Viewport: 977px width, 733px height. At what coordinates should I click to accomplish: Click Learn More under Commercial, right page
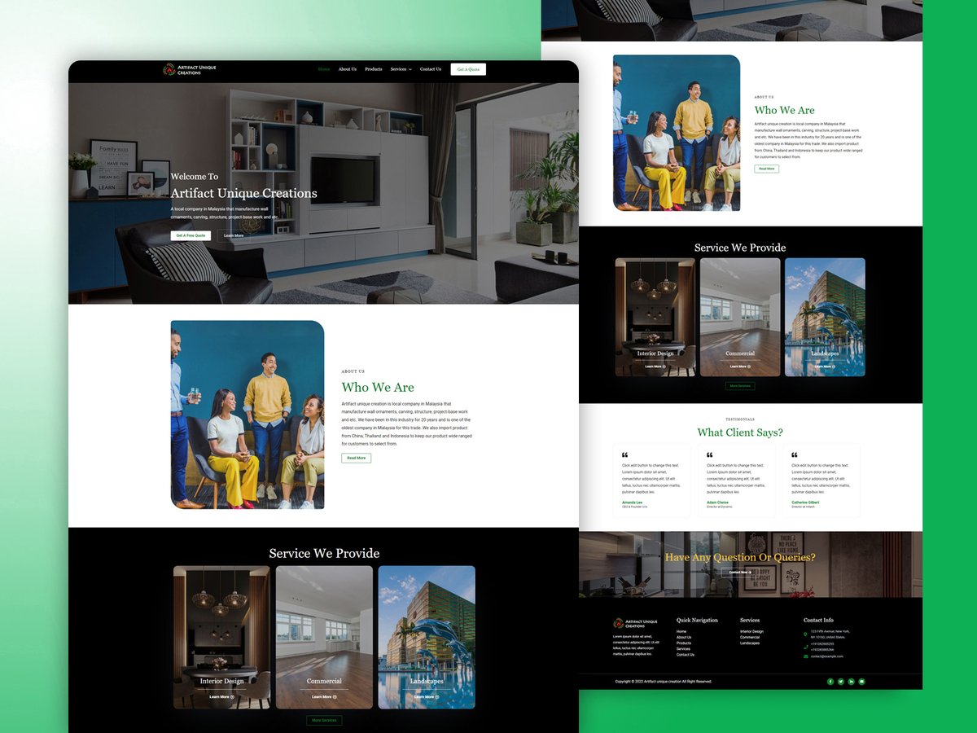740,366
